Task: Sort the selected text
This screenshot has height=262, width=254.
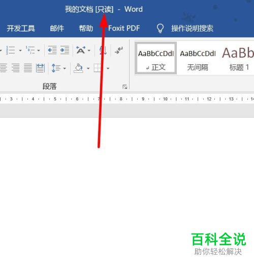Action: pos(103,50)
